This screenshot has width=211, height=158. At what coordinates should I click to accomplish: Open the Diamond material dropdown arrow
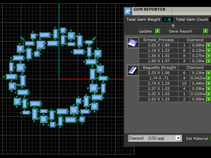tap(178, 138)
